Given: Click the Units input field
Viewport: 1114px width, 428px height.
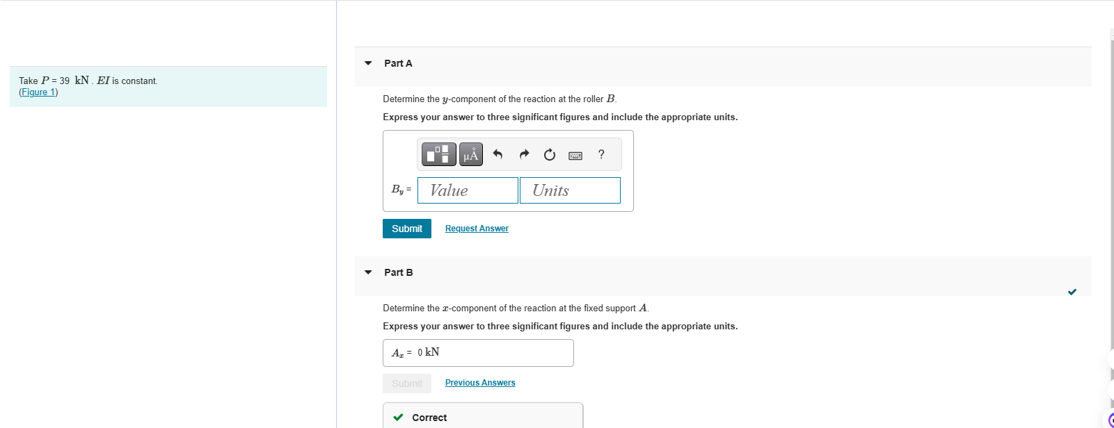Looking at the screenshot, I should (570, 190).
